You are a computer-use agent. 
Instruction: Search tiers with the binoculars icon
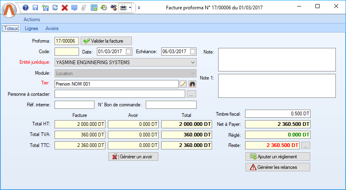coord(193,84)
